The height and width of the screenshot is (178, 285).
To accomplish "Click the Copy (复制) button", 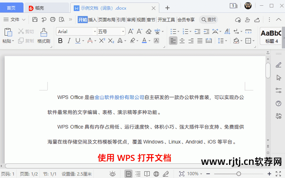I will coord(26,41).
